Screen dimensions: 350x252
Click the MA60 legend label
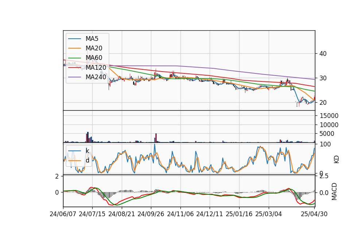click(x=94, y=58)
